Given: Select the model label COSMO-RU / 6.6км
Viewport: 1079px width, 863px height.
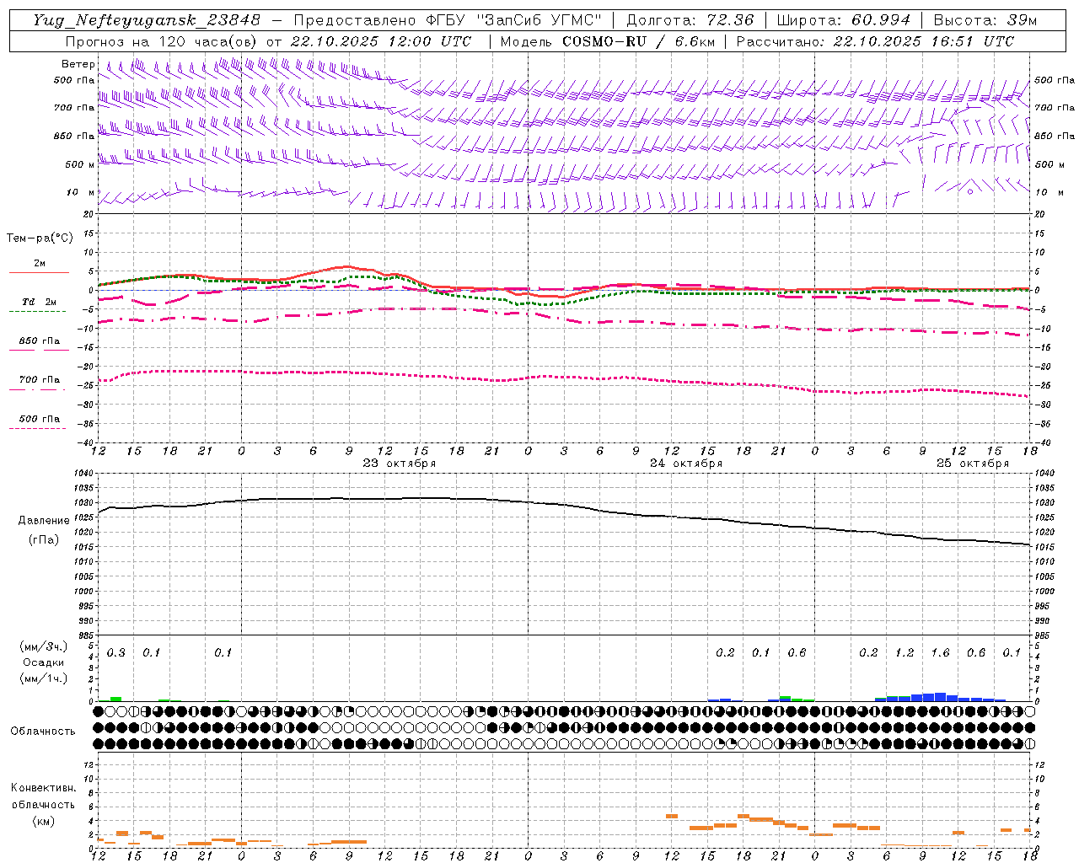Looking at the screenshot, I should (639, 41).
